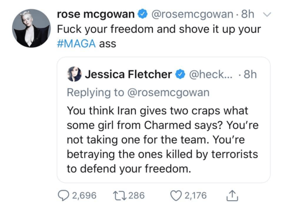Open the quoted tweet body text
The width and height of the screenshot is (282, 207).
161,139
